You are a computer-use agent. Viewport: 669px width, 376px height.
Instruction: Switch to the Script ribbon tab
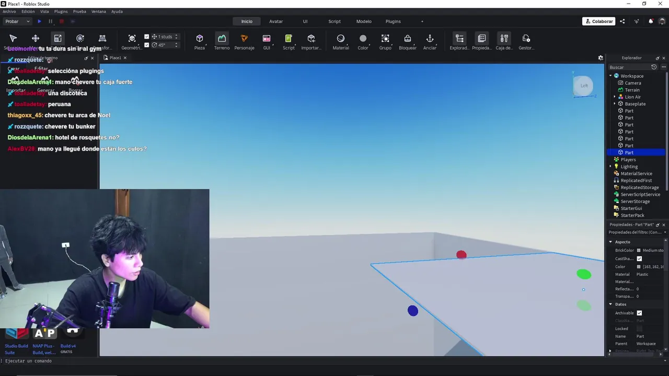(334, 21)
